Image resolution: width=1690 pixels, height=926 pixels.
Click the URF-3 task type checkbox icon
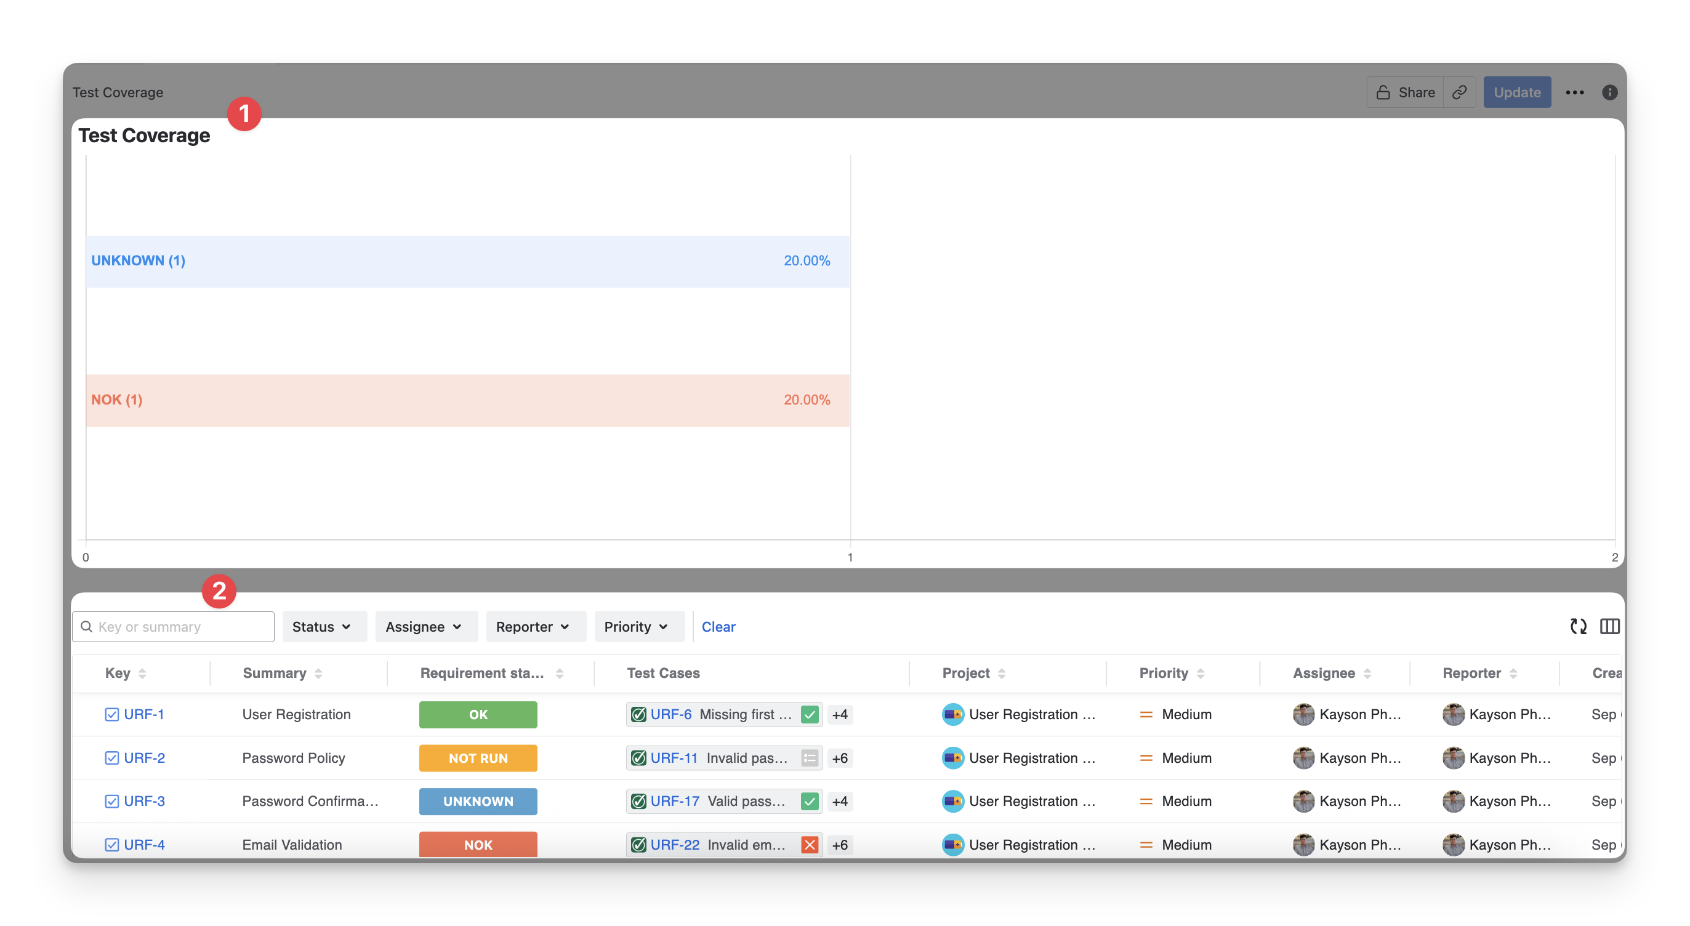[x=111, y=801]
